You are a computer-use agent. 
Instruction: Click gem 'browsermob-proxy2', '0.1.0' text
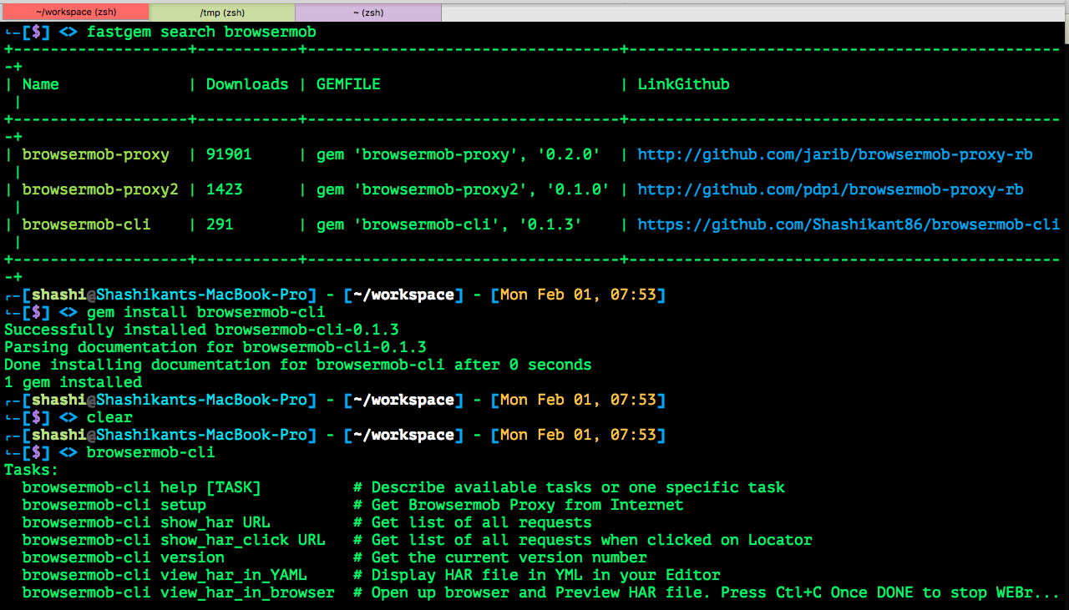pos(464,189)
